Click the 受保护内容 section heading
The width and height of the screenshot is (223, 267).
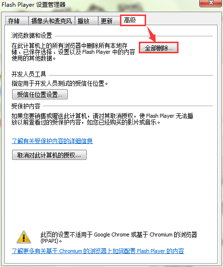click(26, 106)
